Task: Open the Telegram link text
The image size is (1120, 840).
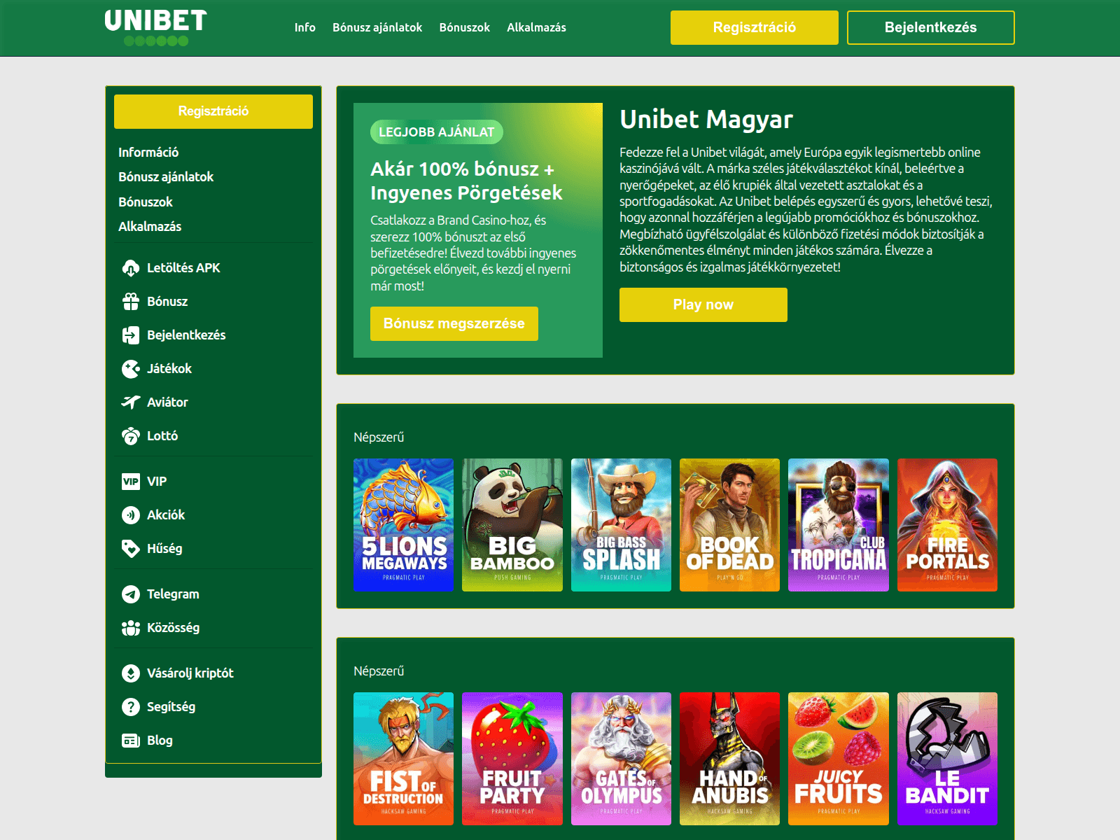Action: 173,594
